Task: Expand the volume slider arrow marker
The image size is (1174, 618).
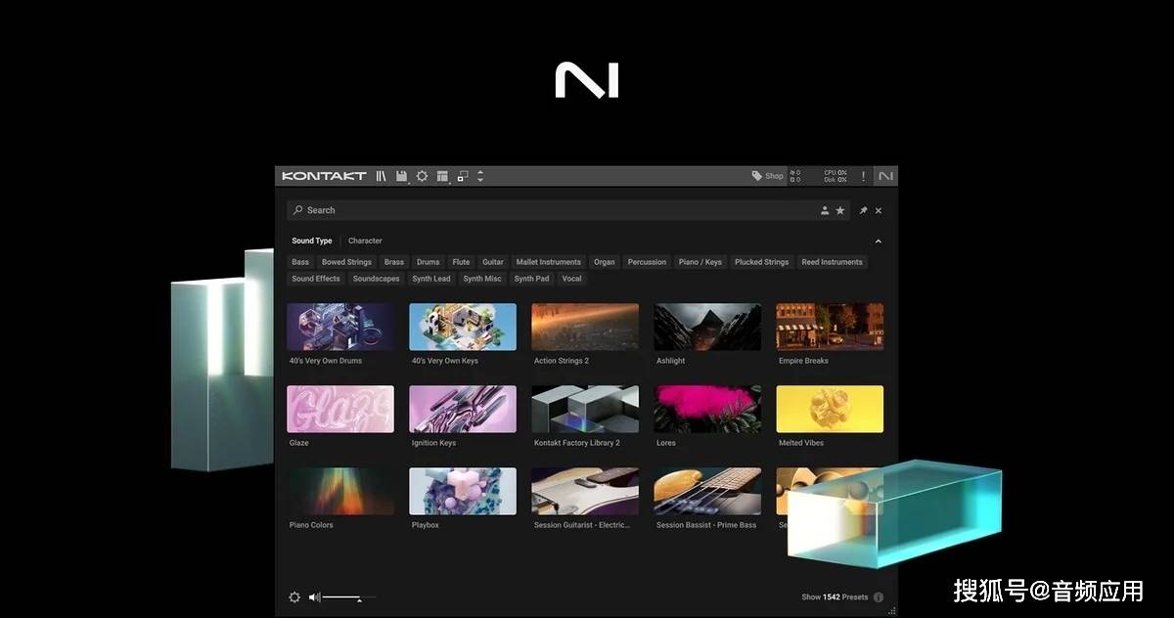Action: tap(359, 599)
